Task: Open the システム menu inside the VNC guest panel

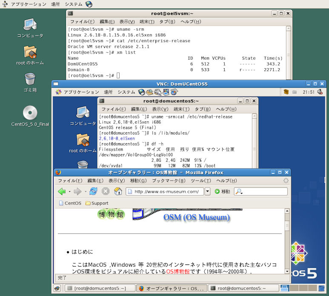Action: 126,92
